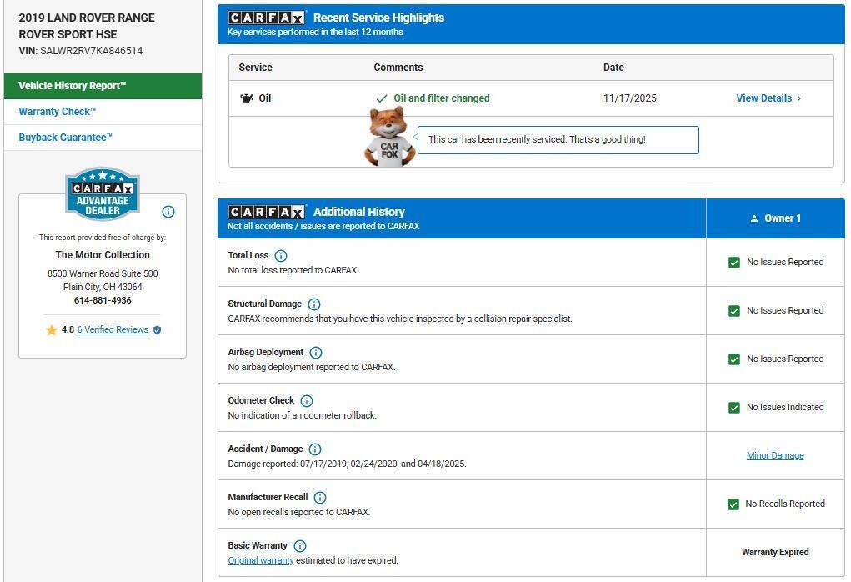Click info icon beside Structural Damage
851x582 pixels.
click(x=314, y=304)
